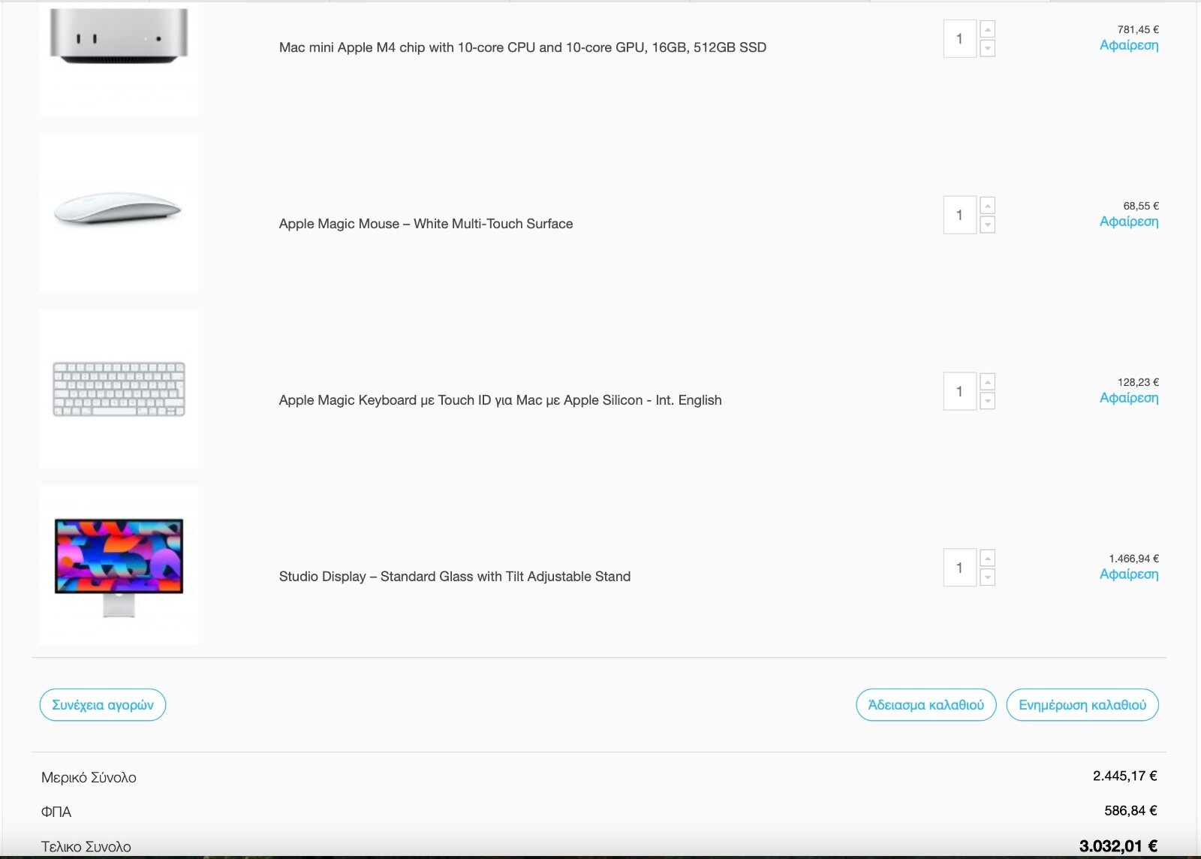Decrease quantity for Studio Display
Screen dimensions: 1201x859
point(988,577)
